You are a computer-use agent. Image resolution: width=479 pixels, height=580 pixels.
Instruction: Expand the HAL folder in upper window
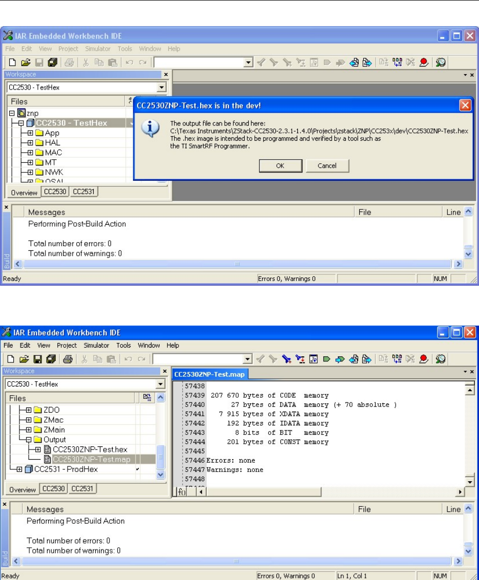click(x=30, y=143)
